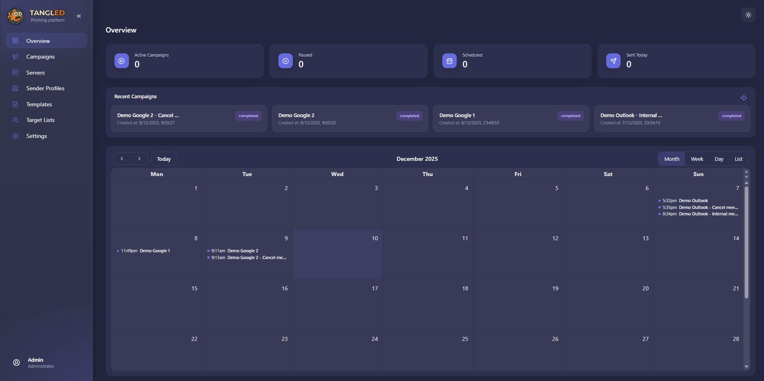Open Sender Profiles from the sidebar
This screenshot has height=381, width=764.
pyautogui.click(x=45, y=88)
